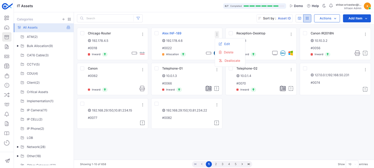
Task: Toggle dark mode moon icon
Action: 324,6
